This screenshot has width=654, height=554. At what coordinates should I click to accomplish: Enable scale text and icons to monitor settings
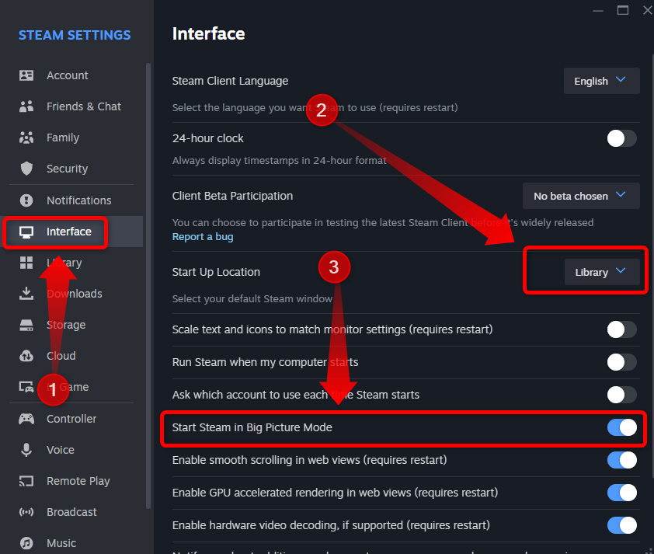[x=621, y=329]
